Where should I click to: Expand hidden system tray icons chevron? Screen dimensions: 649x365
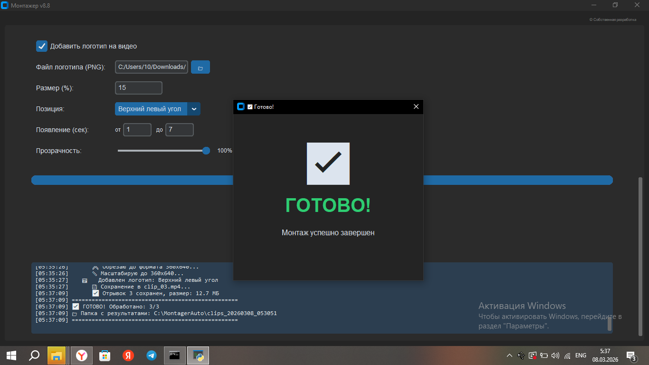(x=509, y=355)
